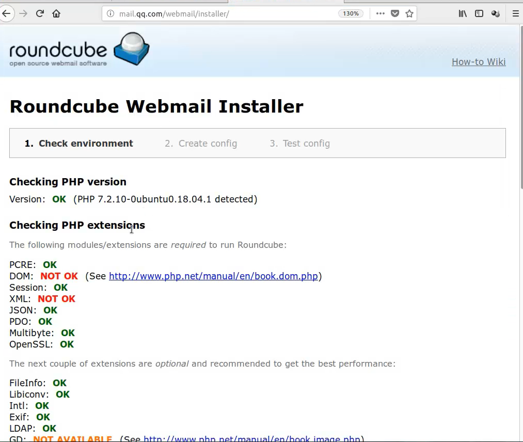Open the Library bookmarks and history icon
Screen dimensions: 523x442
[463, 13]
